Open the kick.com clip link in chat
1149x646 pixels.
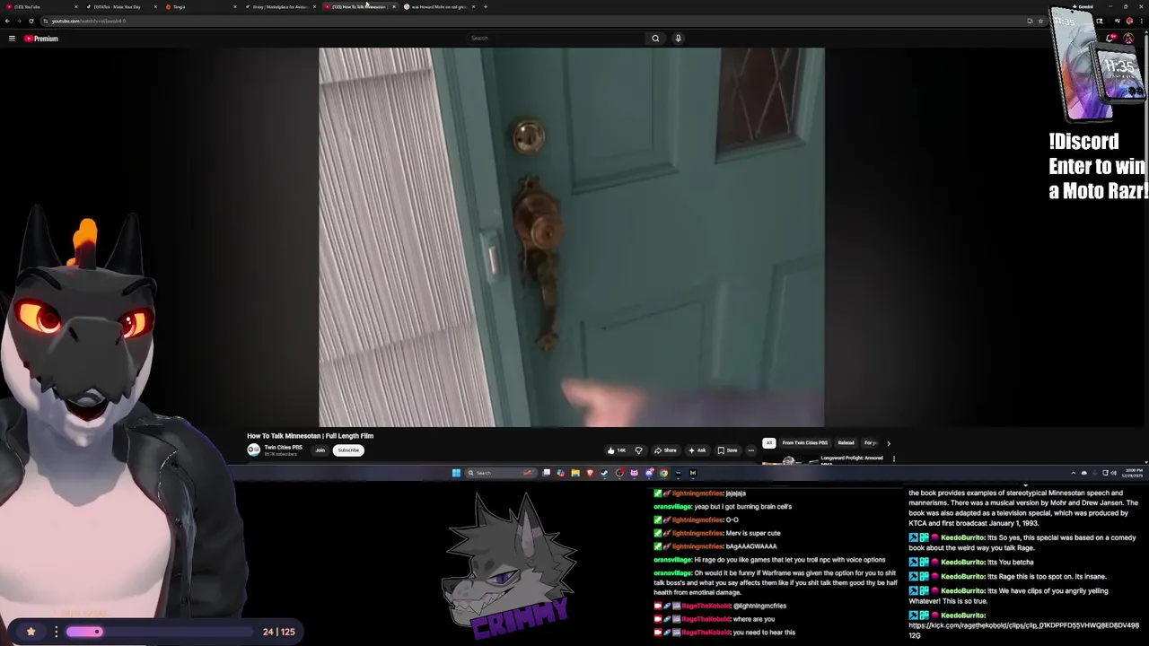pos(1023,630)
